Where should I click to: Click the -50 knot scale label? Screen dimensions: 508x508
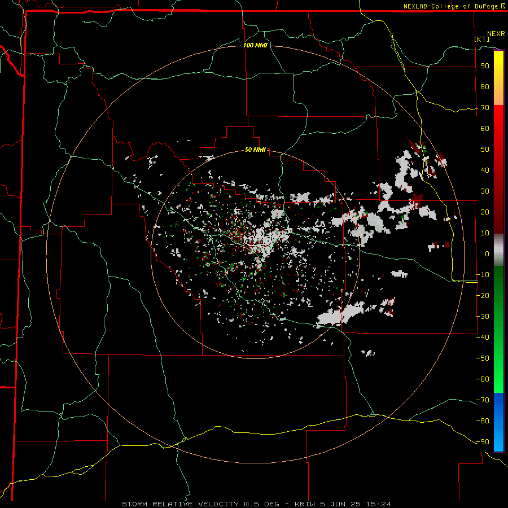click(x=483, y=358)
